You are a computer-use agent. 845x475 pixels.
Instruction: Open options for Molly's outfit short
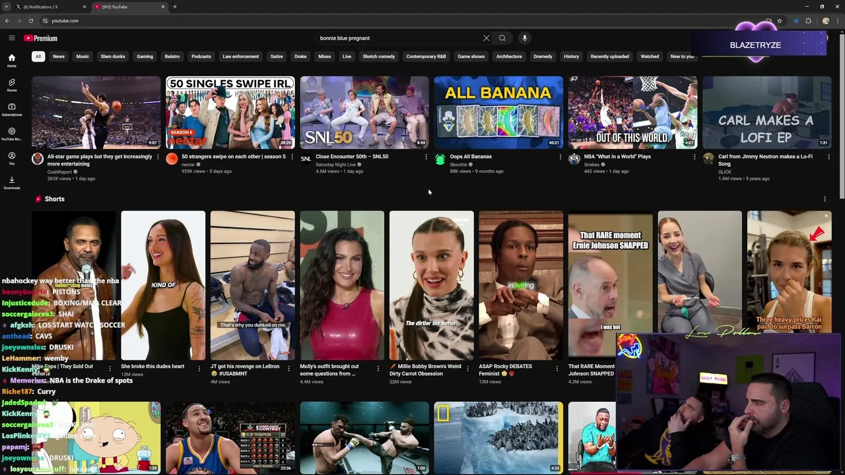click(378, 368)
